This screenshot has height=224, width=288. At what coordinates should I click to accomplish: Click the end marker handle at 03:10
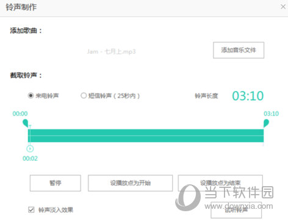pyautogui.click(x=266, y=123)
